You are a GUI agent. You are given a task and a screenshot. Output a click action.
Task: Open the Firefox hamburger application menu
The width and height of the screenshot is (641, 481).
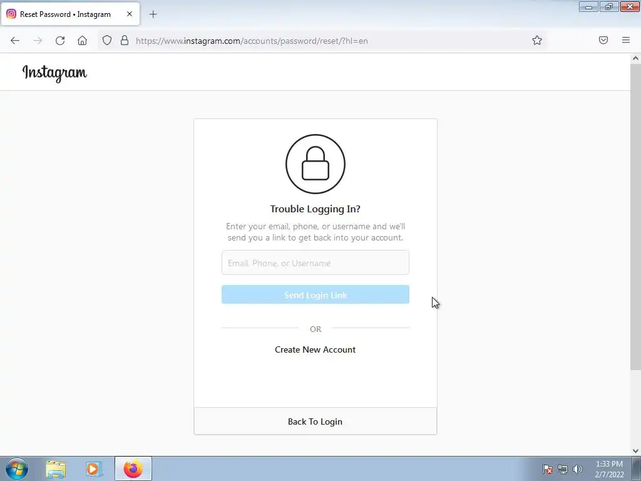[x=626, y=40]
